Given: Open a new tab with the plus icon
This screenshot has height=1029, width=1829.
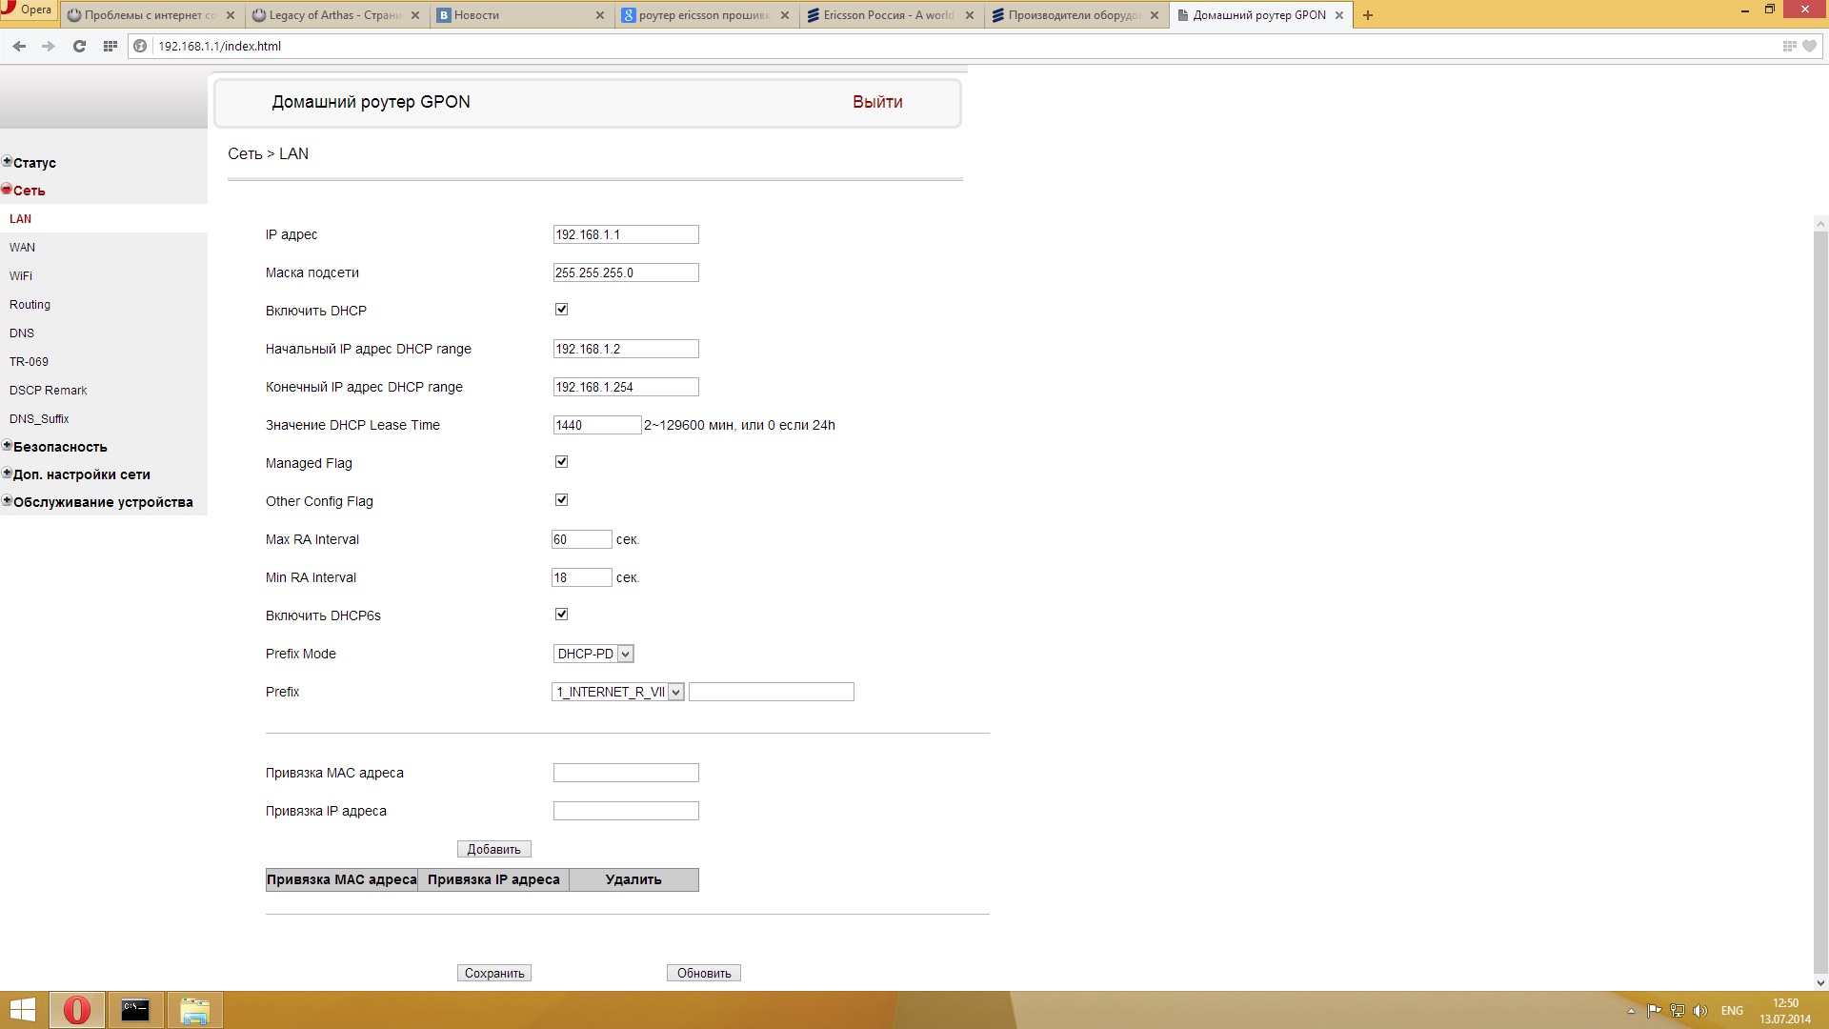Looking at the screenshot, I should point(1368,15).
